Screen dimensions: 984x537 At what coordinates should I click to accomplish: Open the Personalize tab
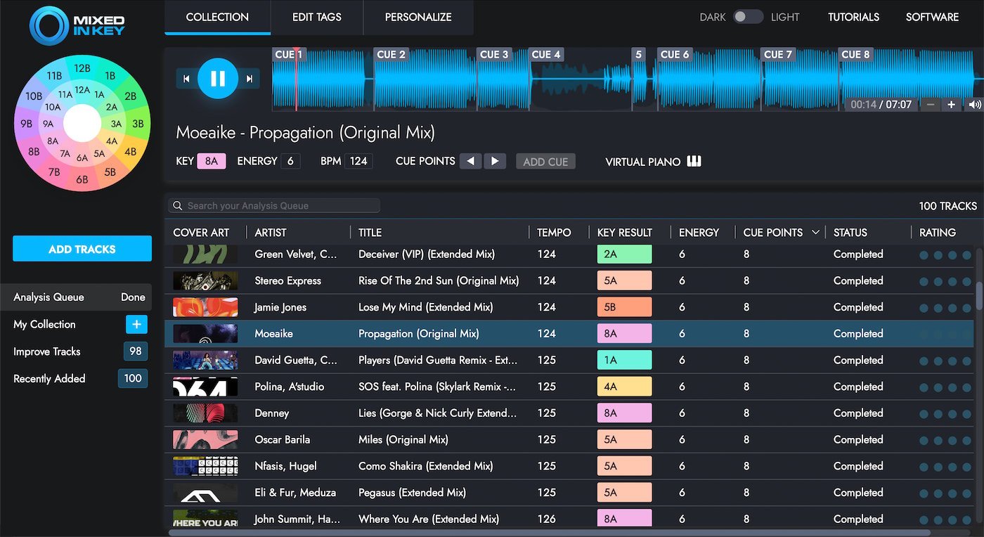(418, 17)
